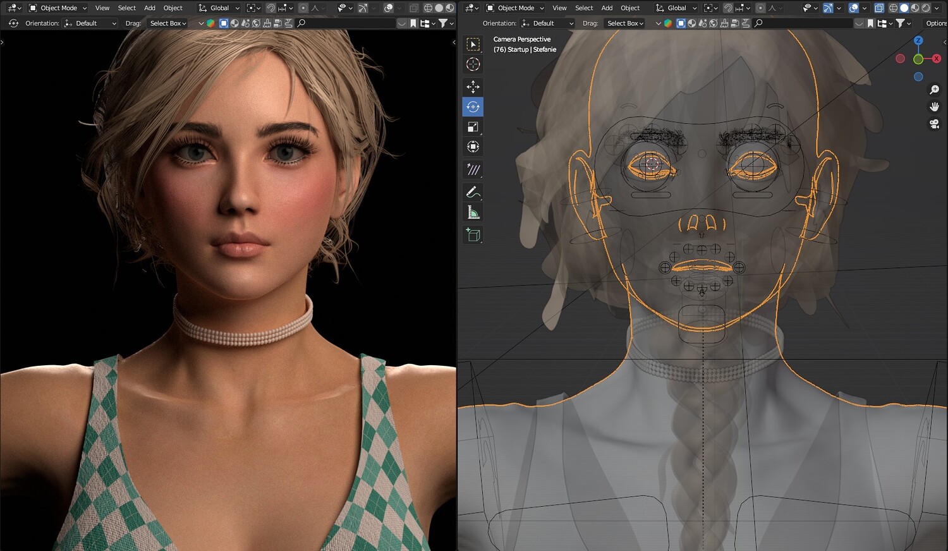
Task: Click the multicolor cube icon in right viewport
Action: (x=668, y=23)
